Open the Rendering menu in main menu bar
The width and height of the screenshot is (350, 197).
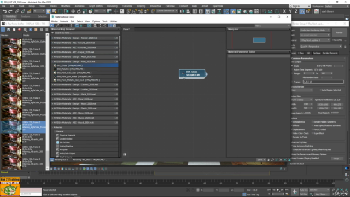(112, 6)
